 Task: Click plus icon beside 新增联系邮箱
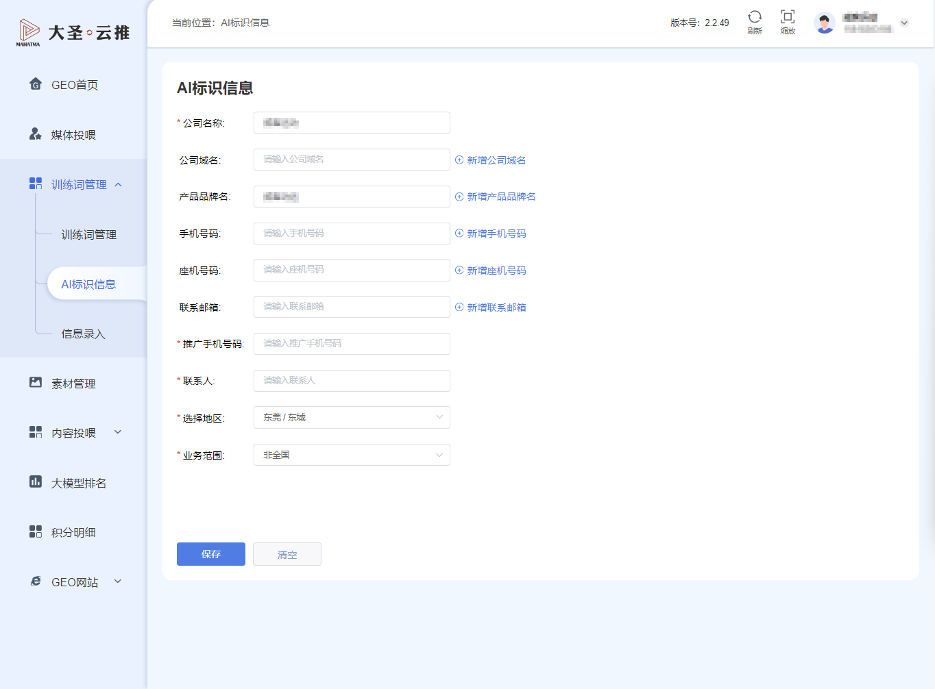[459, 307]
